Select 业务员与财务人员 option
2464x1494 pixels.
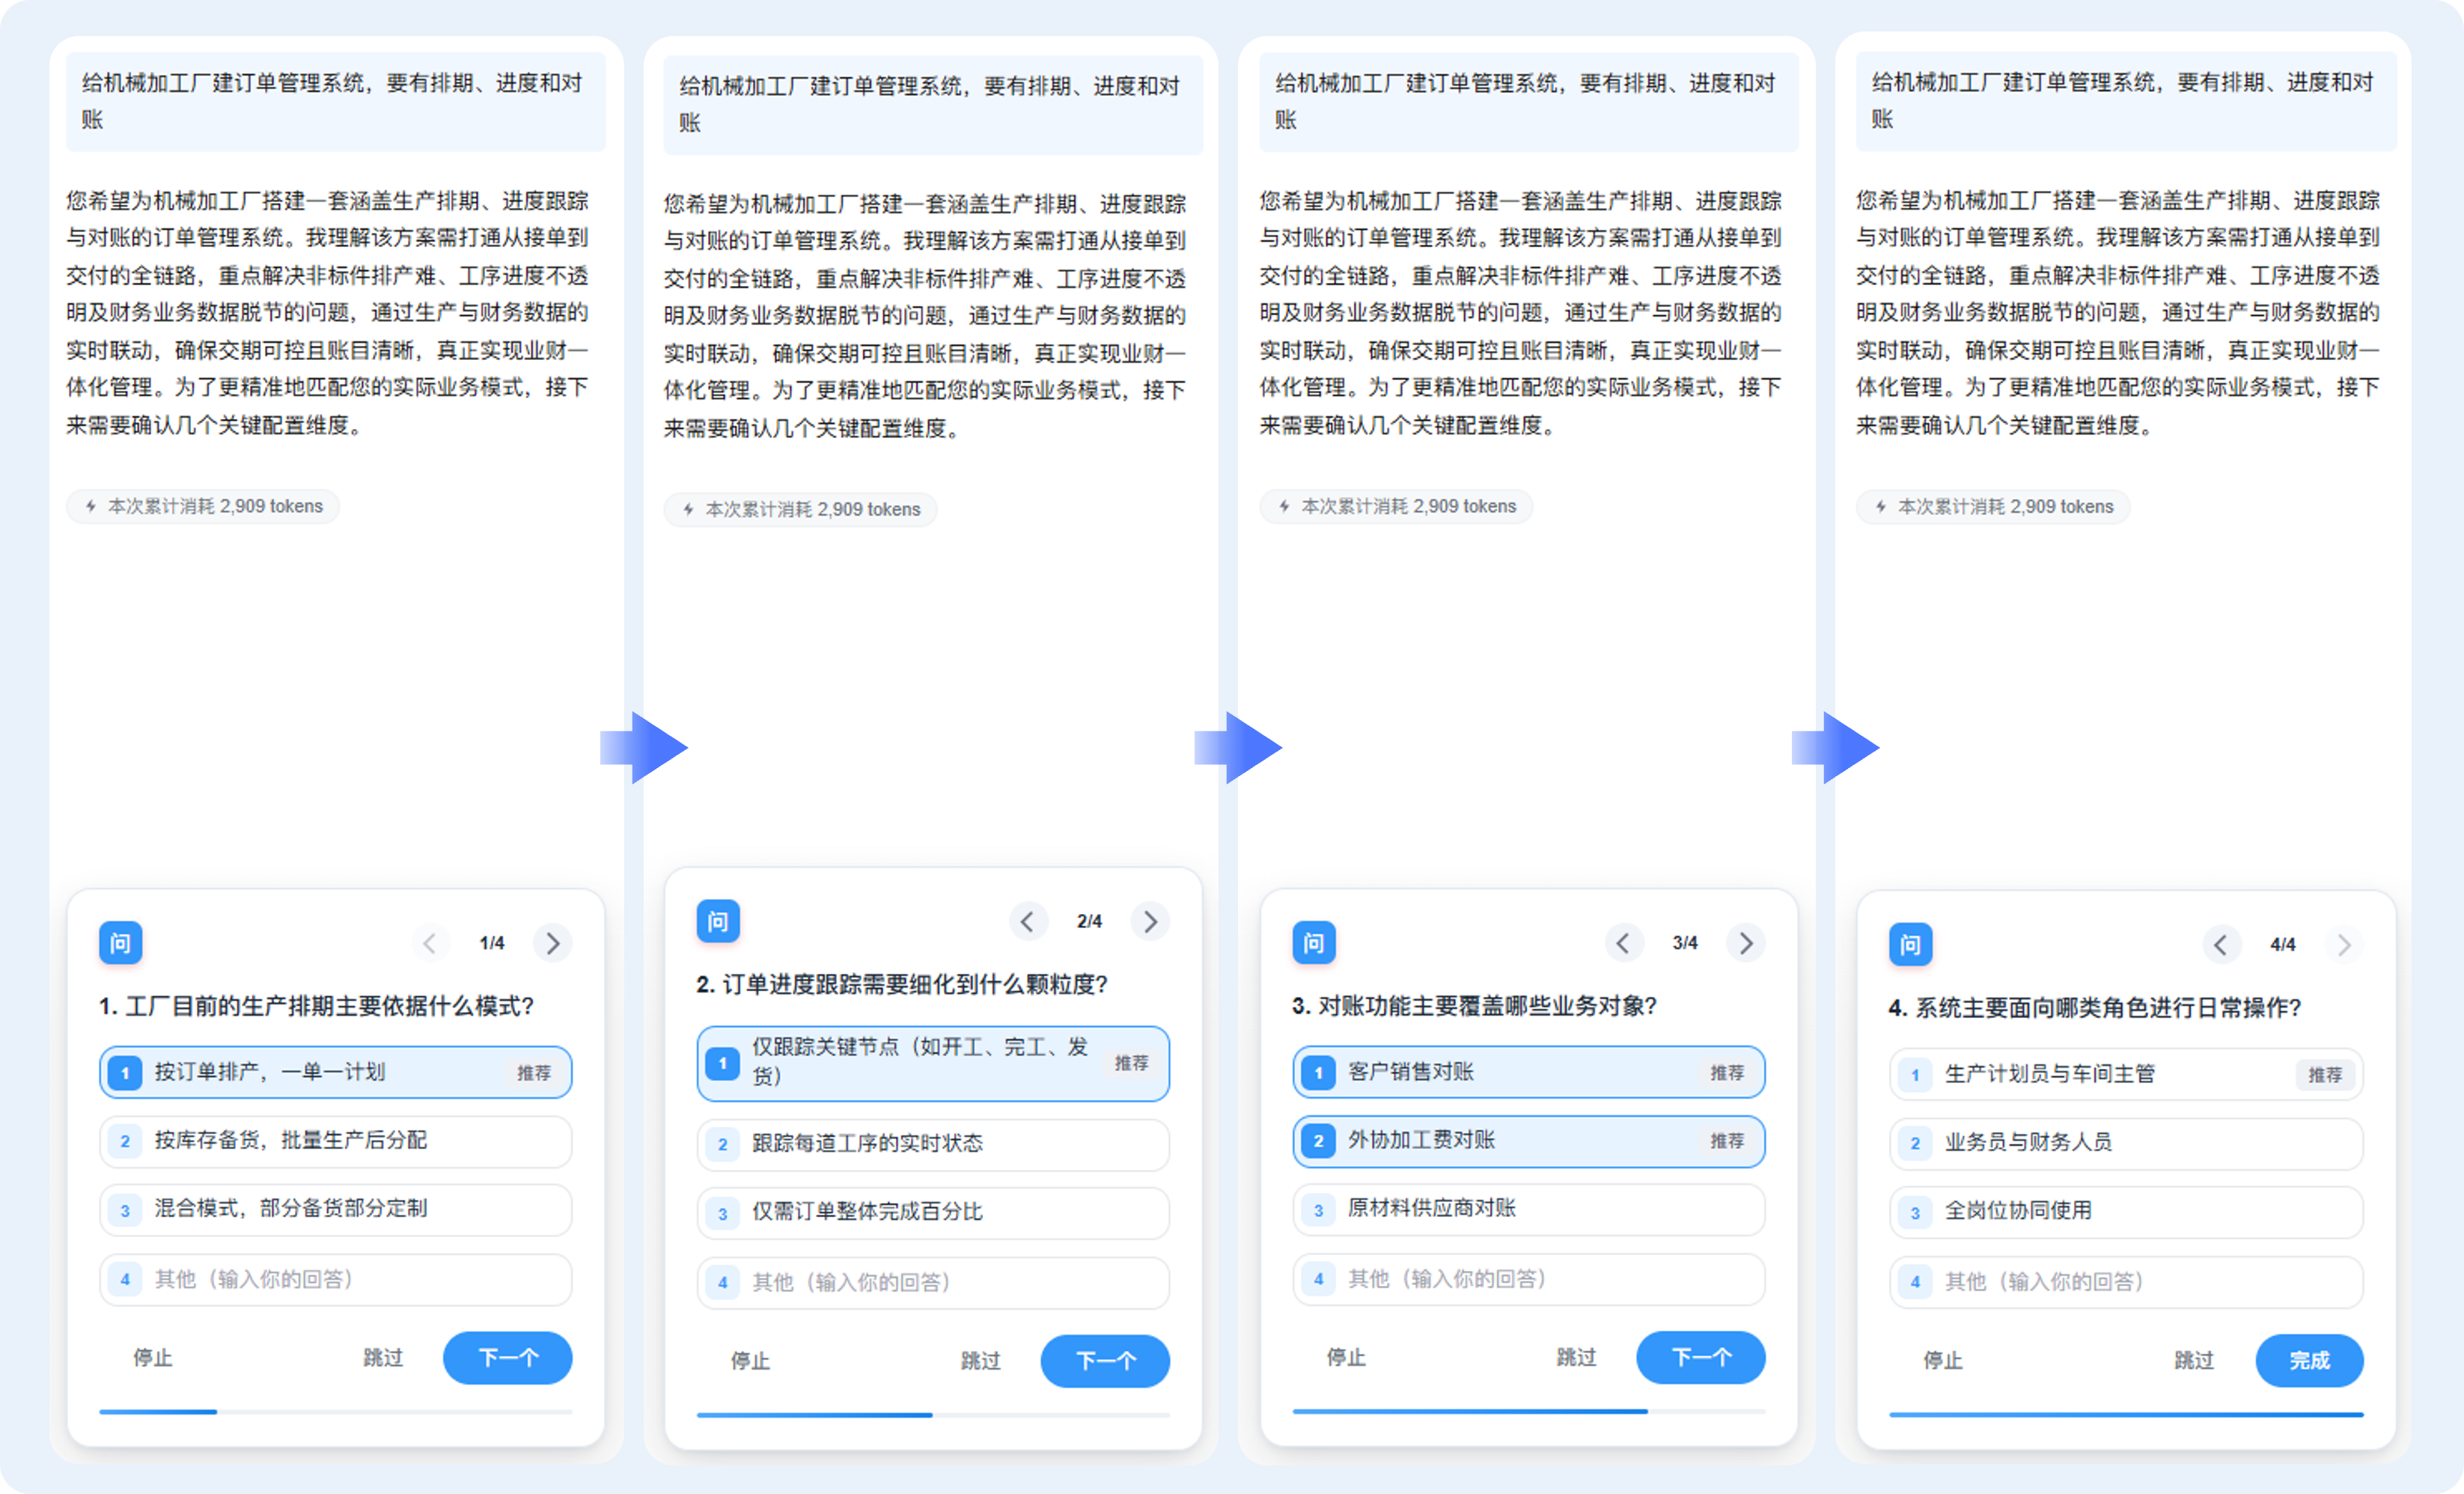[x=2126, y=1143]
